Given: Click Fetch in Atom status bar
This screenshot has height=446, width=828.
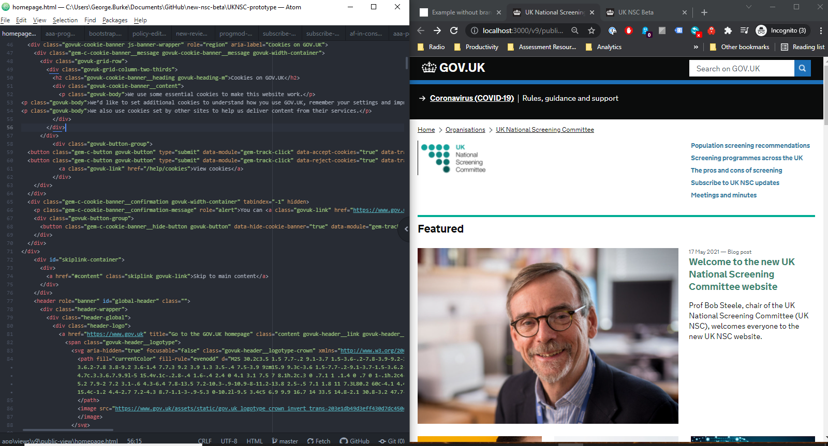Looking at the screenshot, I should click(319, 441).
